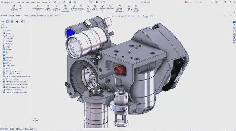Open the SOLIDWORKS Add-Ins tab
The width and height of the screenshot is (236, 131).
click(x=44, y=16)
